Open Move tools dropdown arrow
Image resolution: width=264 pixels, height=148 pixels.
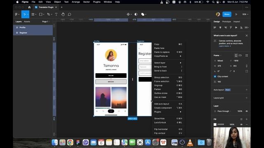coord(28,14)
